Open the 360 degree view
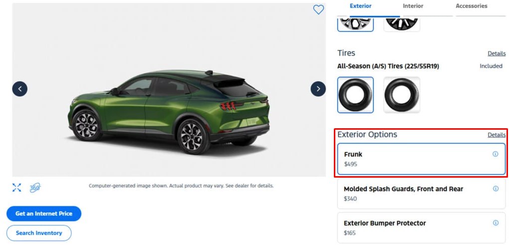509x245 pixels. [x=34, y=188]
